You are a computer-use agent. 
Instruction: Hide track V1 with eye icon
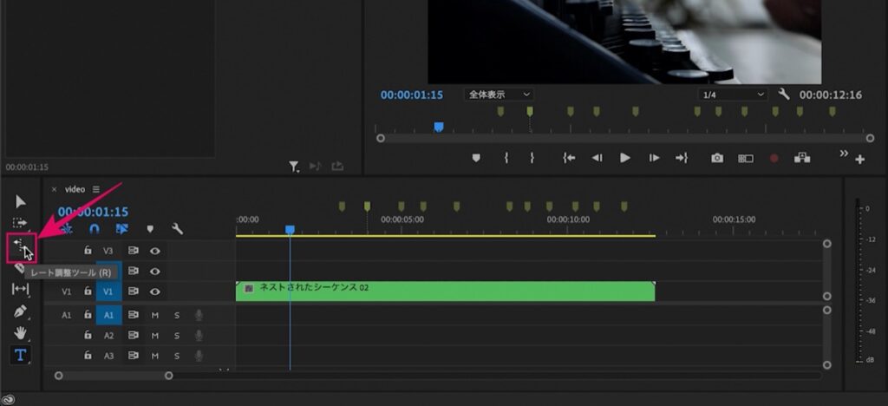[x=154, y=291]
